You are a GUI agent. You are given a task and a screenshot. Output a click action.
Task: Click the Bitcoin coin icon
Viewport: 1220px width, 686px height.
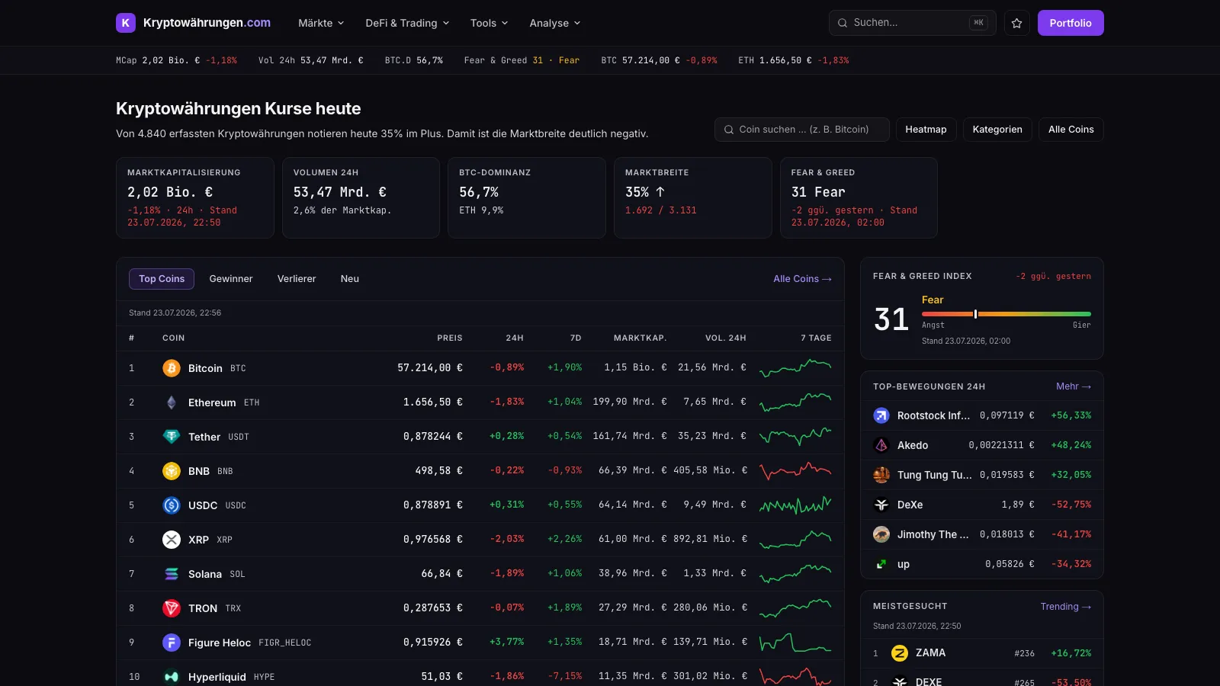pos(172,368)
